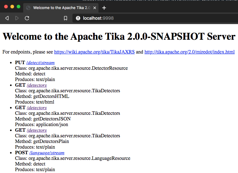This screenshot has width=238, height=173.
Task: Bookmark this page with the bookmark icon
Action: 66,18
